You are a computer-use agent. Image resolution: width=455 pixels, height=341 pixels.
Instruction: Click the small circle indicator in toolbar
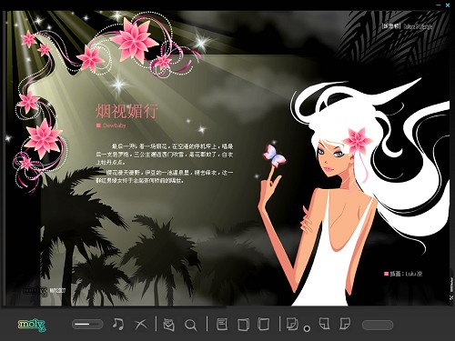coord(307,328)
